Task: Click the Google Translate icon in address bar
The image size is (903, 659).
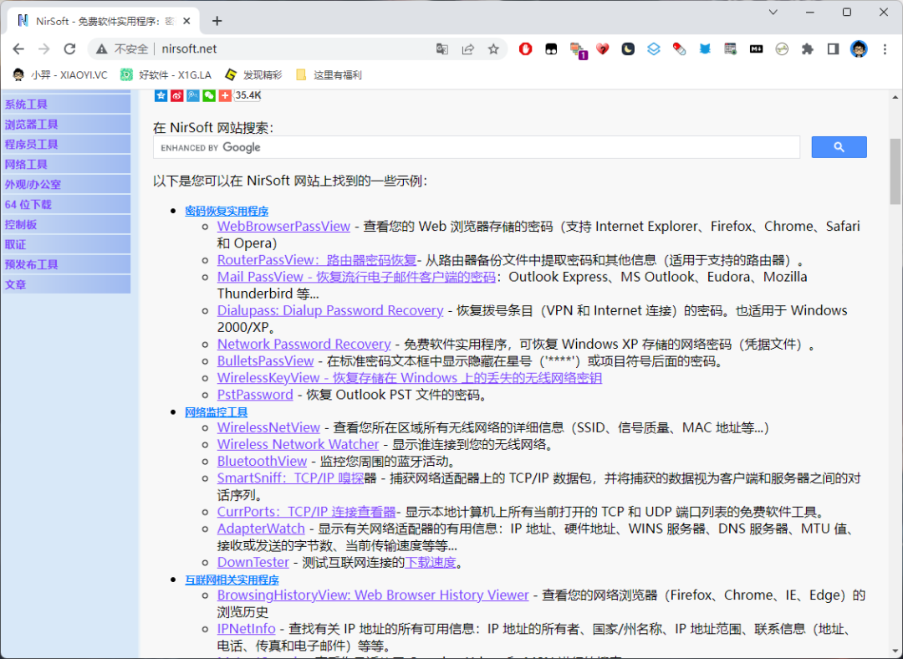Action: pos(442,49)
